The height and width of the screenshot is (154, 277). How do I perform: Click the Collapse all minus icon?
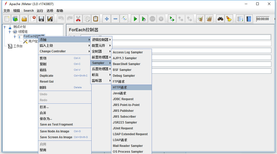coord(115,19)
